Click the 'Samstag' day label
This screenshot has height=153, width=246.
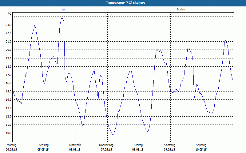(170, 145)
